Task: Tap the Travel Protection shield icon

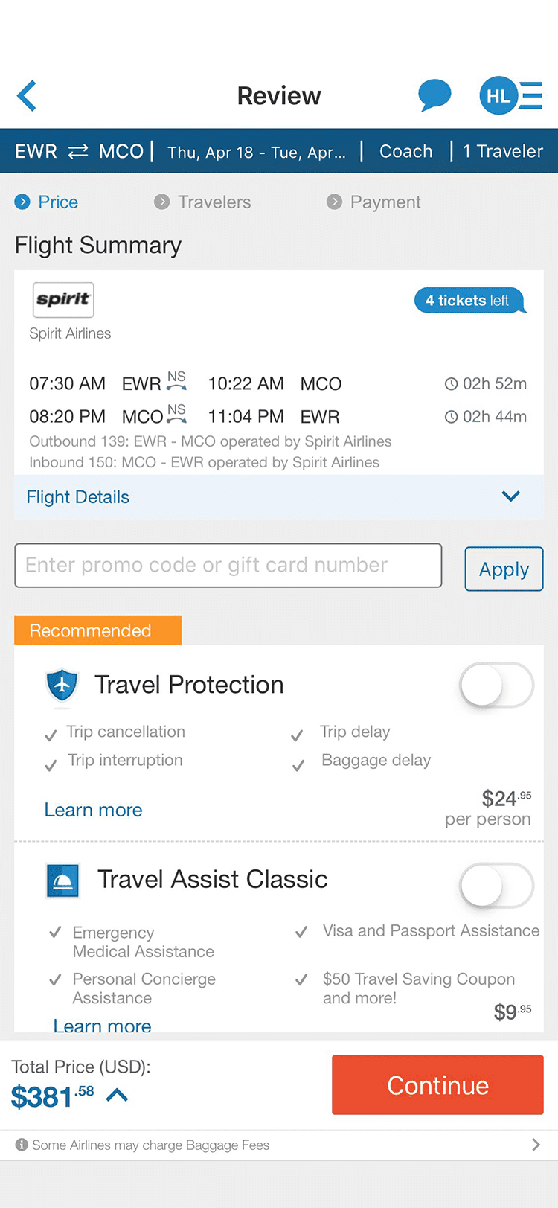Action: click(62, 685)
